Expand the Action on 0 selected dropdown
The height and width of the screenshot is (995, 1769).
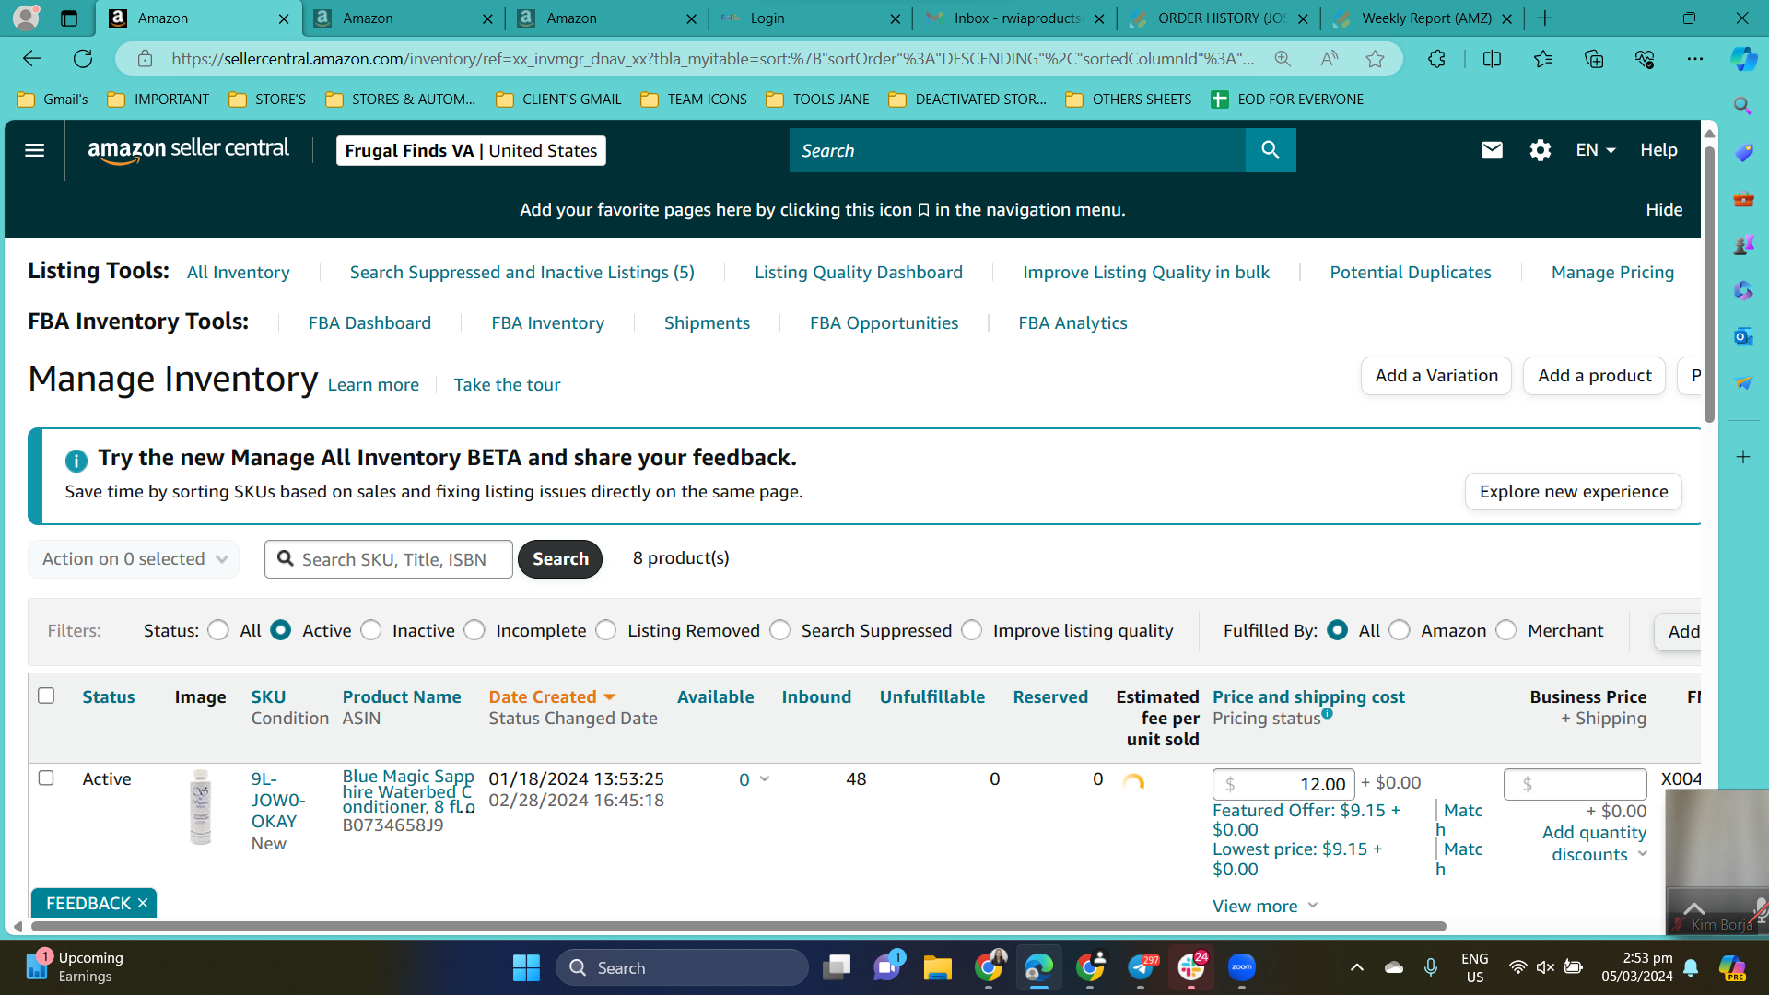pyautogui.click(x=134, y=559)
